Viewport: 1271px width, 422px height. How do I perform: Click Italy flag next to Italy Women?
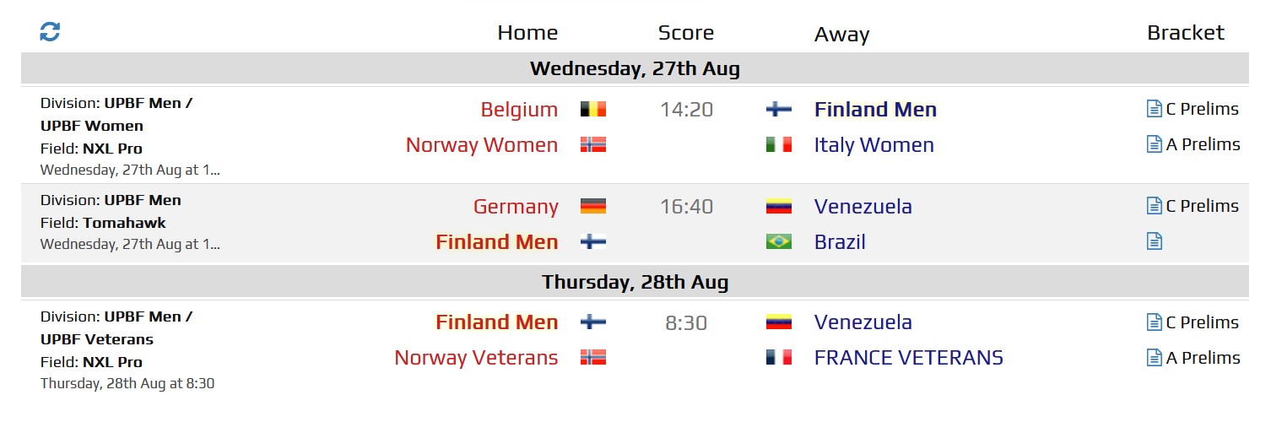click(778, 144)
